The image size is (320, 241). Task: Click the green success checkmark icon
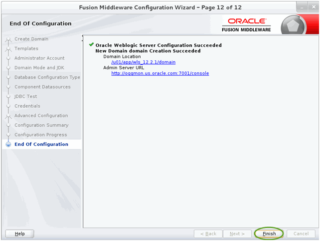pyautogui.click(x=91, y=44)
